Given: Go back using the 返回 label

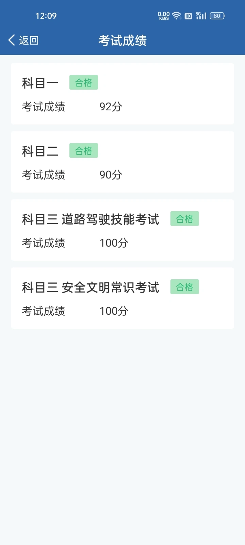Looking at the screenshot, I should pos(29,40).
